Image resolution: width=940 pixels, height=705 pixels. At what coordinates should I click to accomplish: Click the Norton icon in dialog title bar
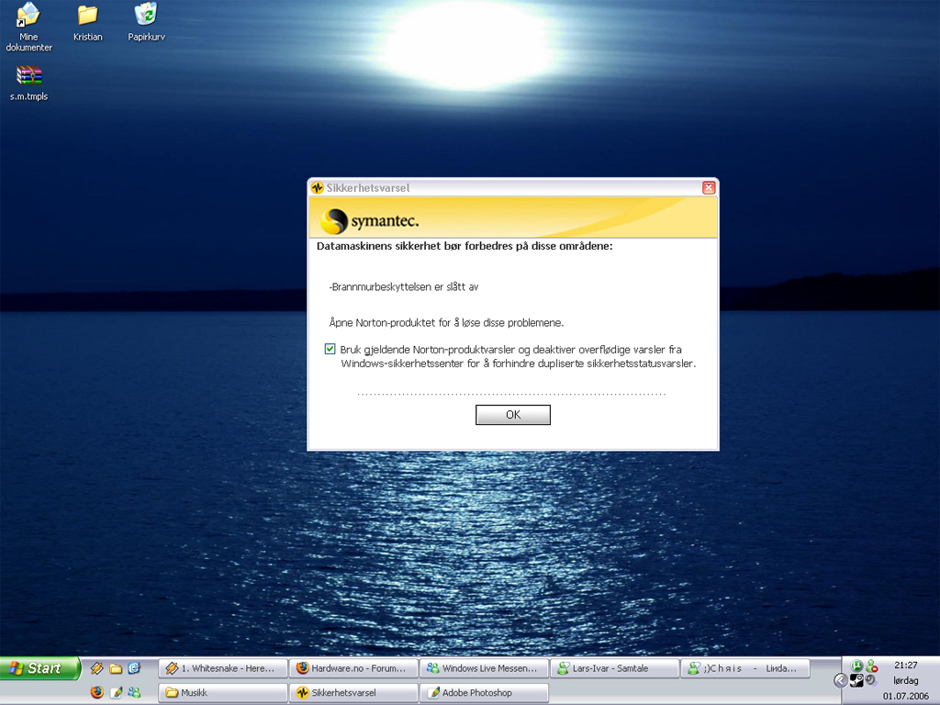(318, 187)
